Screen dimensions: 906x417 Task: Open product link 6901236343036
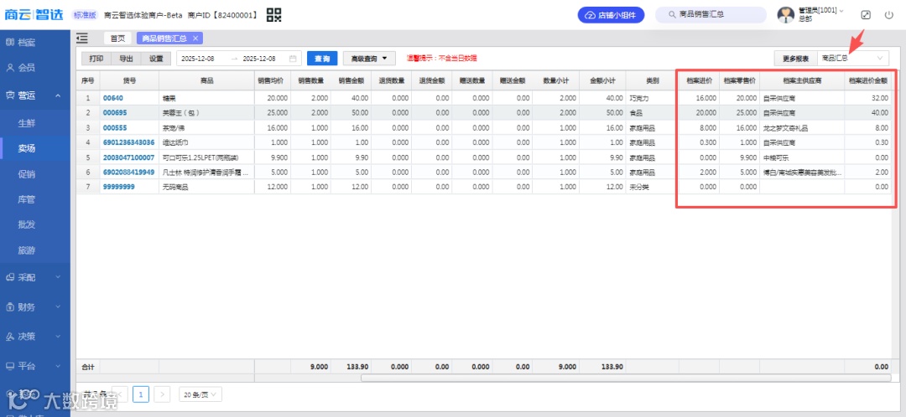(x=129, y=142)
